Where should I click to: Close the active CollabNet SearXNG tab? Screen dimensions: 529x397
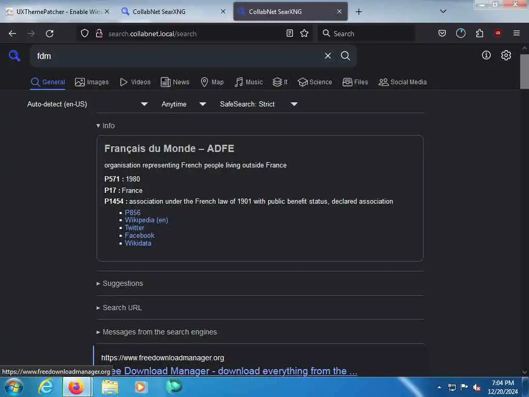[x=339, y=11]
